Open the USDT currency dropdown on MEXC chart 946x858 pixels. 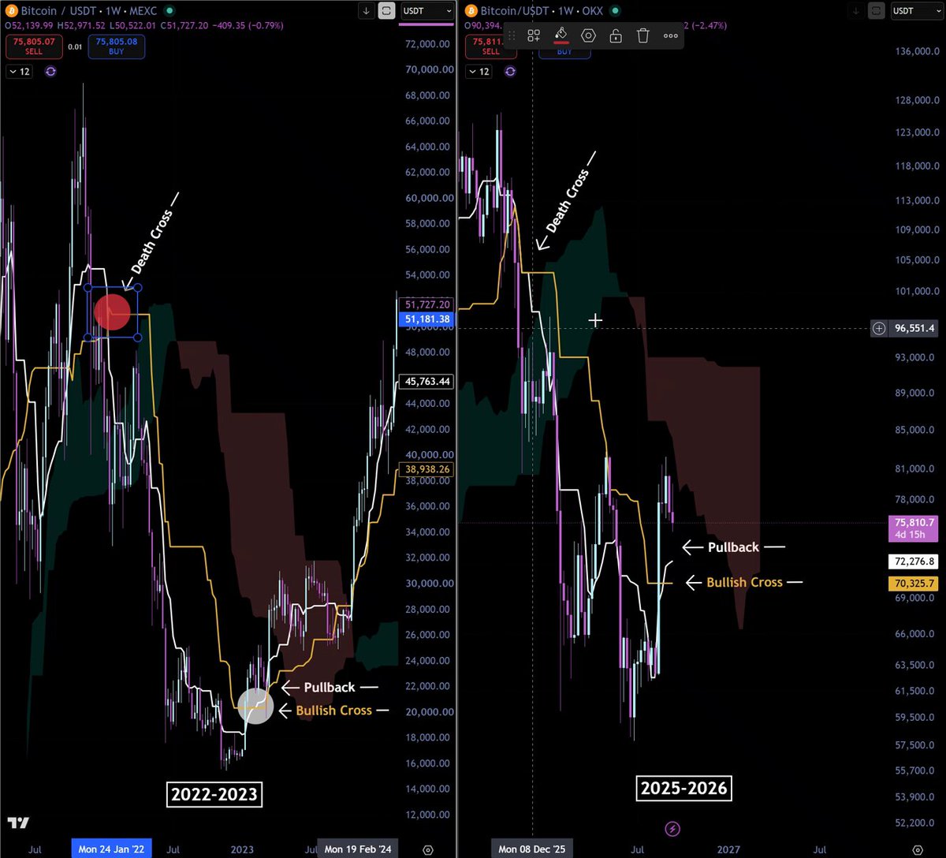point(427,11)
